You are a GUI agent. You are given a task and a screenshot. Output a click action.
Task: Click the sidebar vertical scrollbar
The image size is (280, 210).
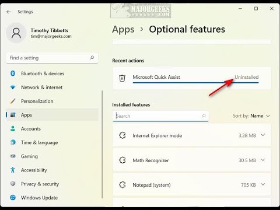pyautogui.click(x=102, y=144)
